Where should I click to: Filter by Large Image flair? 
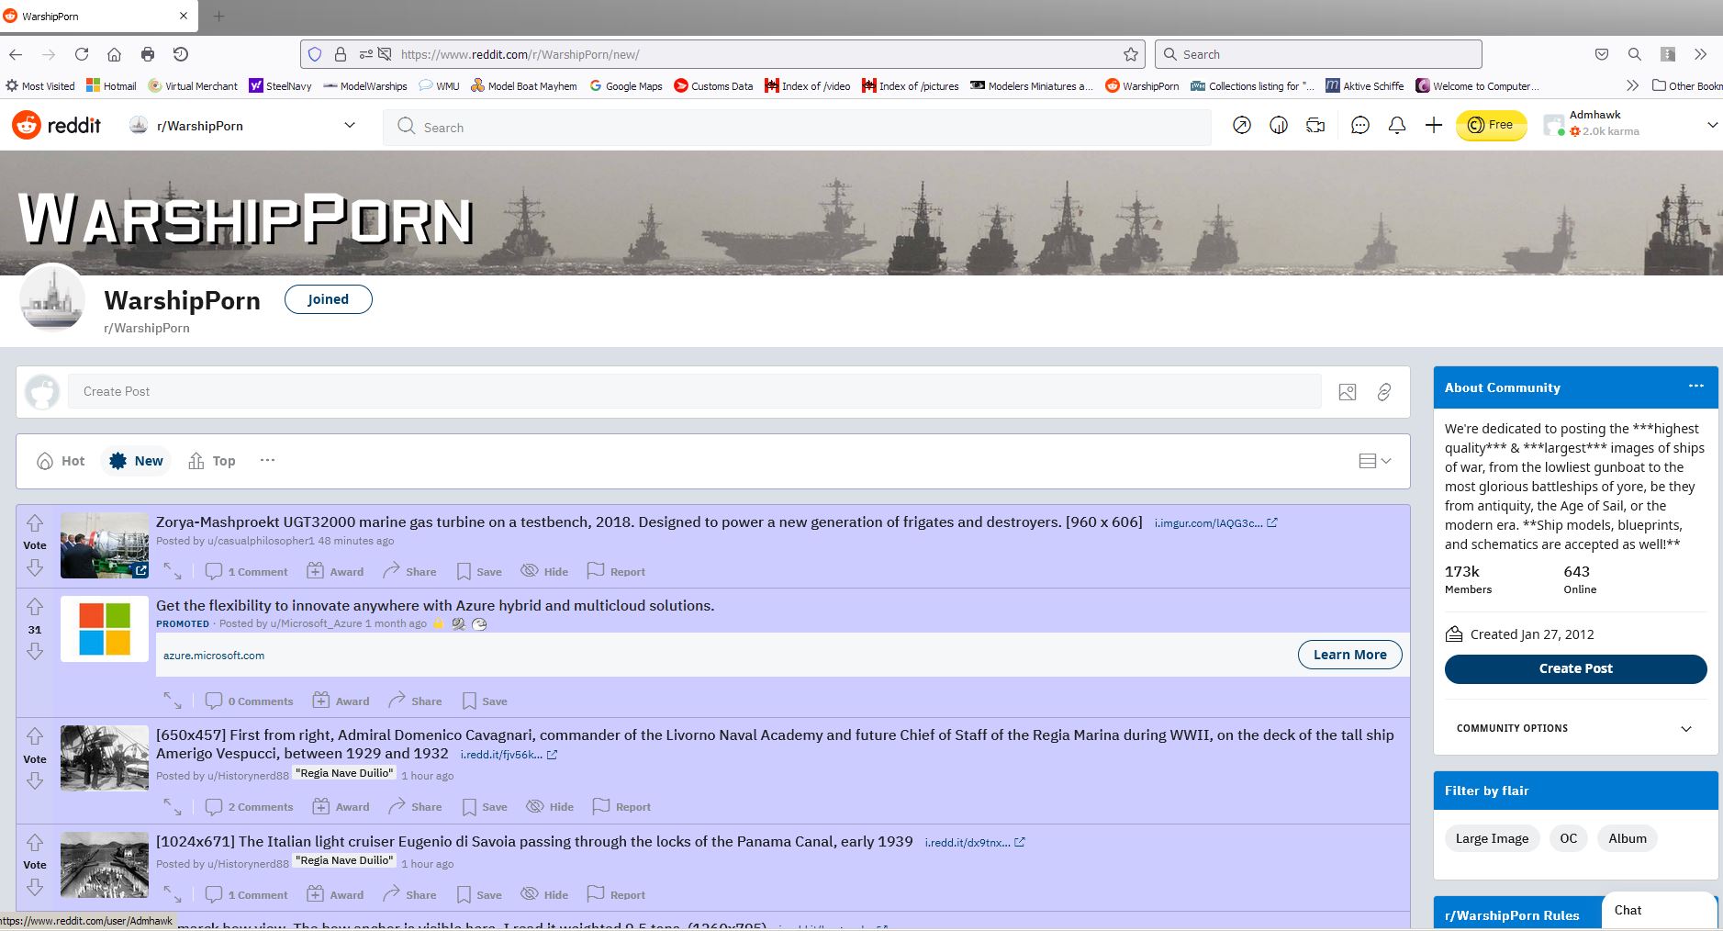pos(1492,838)
